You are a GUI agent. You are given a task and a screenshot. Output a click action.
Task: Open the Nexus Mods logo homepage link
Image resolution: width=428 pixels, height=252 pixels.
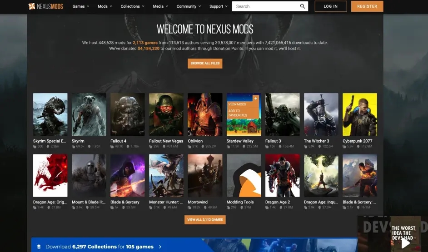(45, 6)
